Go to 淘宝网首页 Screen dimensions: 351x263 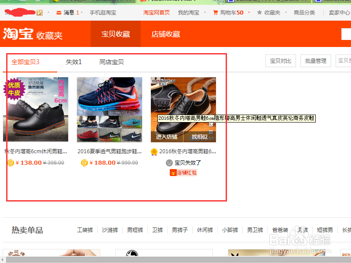[x=157, y=13]
